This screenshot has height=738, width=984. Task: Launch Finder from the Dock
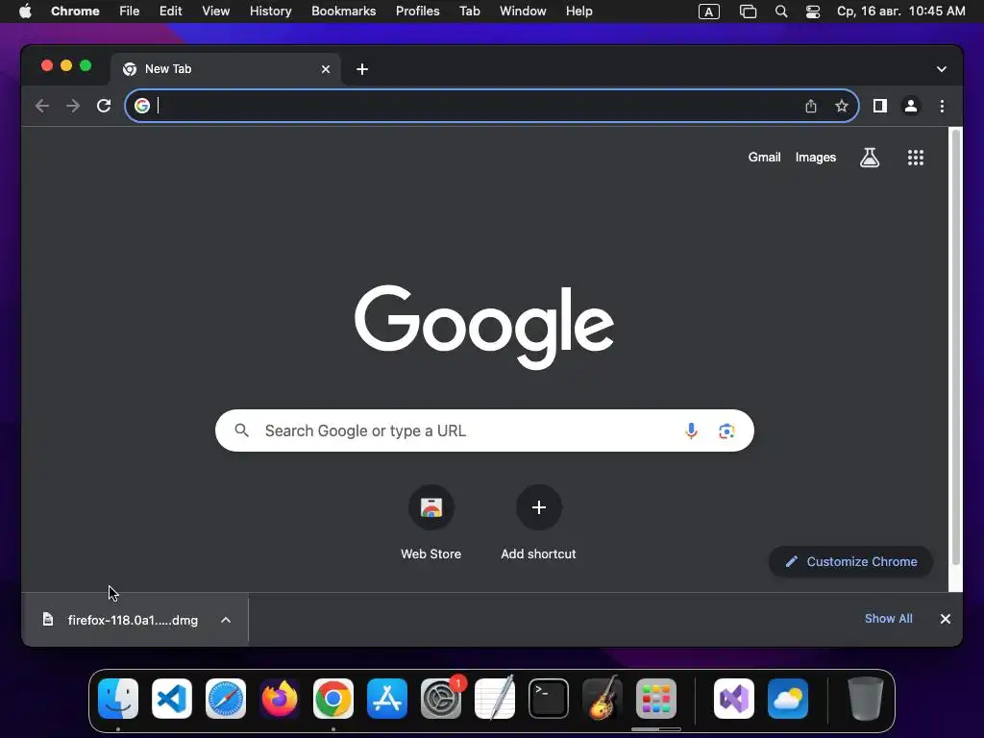tap(118, 699)
